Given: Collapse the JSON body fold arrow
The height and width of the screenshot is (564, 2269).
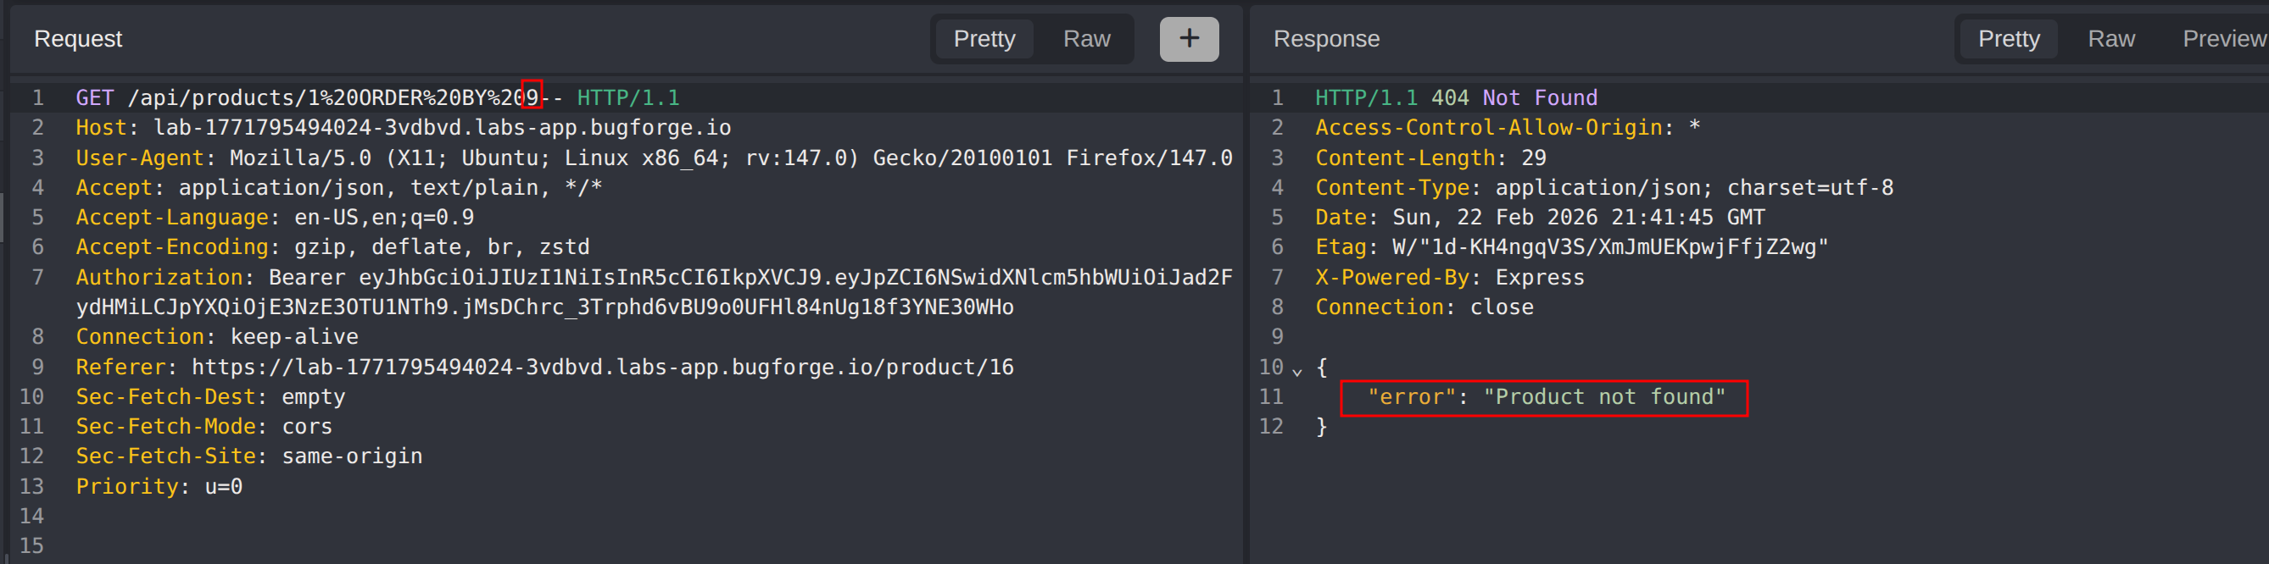Looking at the screenshot, I should click(x=1296, y=370).
